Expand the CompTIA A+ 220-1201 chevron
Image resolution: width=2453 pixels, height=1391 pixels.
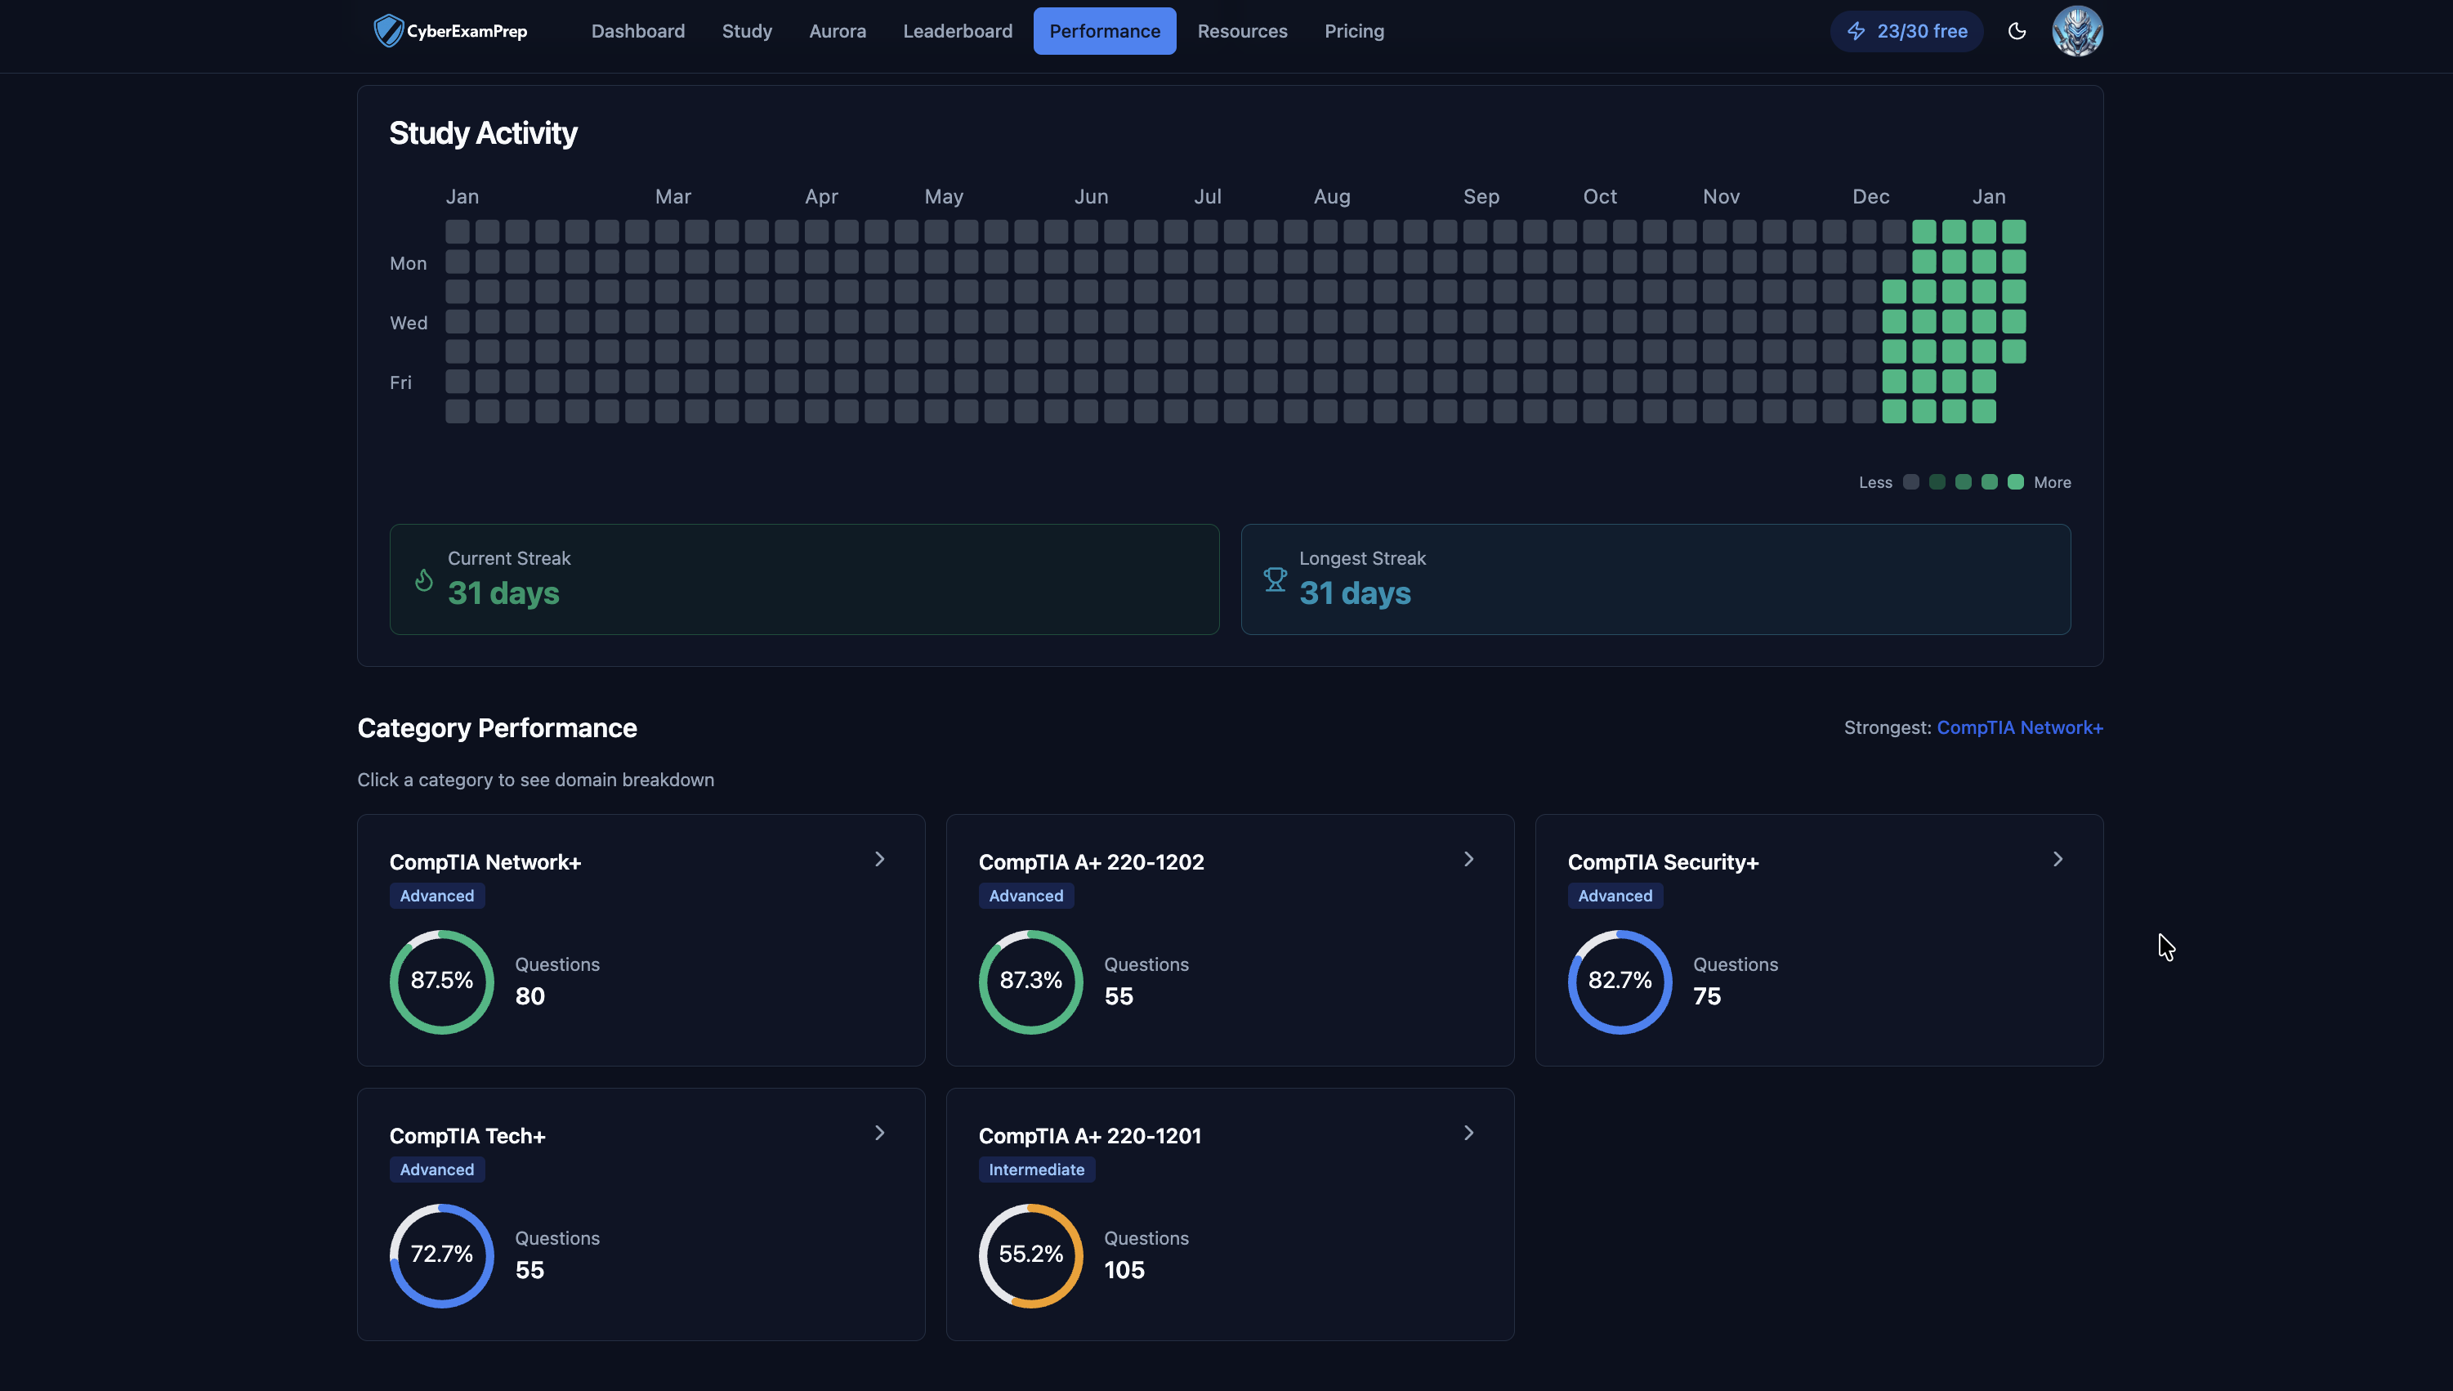[x=1469, y=1132]
